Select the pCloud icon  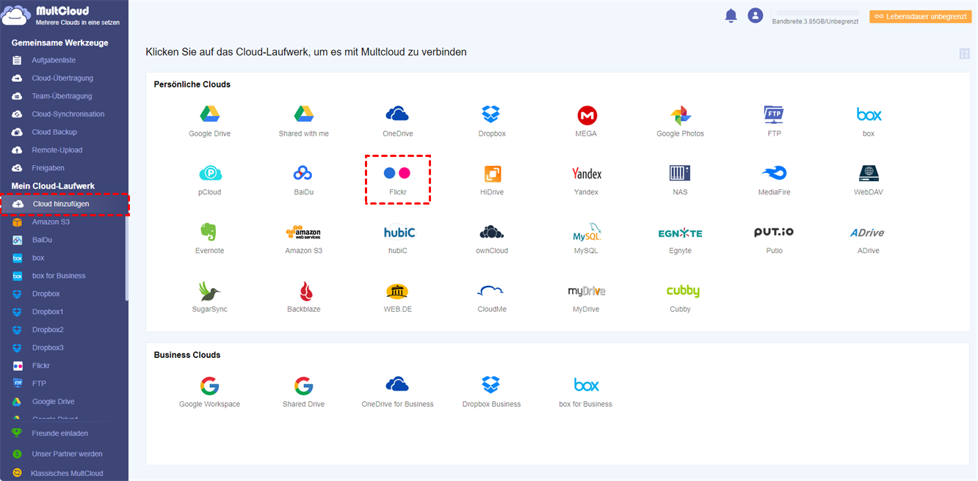click(210, 173)
